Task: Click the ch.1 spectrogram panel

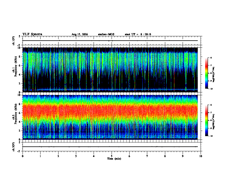Action: [110, 70]
